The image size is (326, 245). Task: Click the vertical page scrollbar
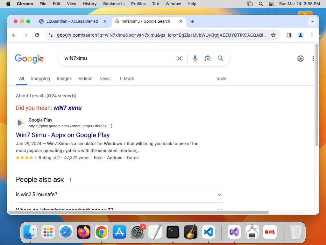click(317, 95)
